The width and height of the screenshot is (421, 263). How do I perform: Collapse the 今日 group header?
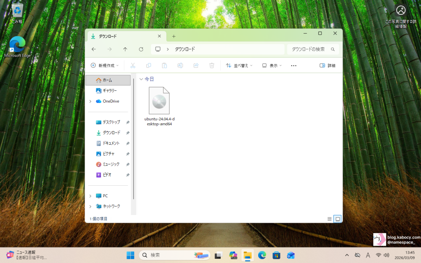click(141, 79)
